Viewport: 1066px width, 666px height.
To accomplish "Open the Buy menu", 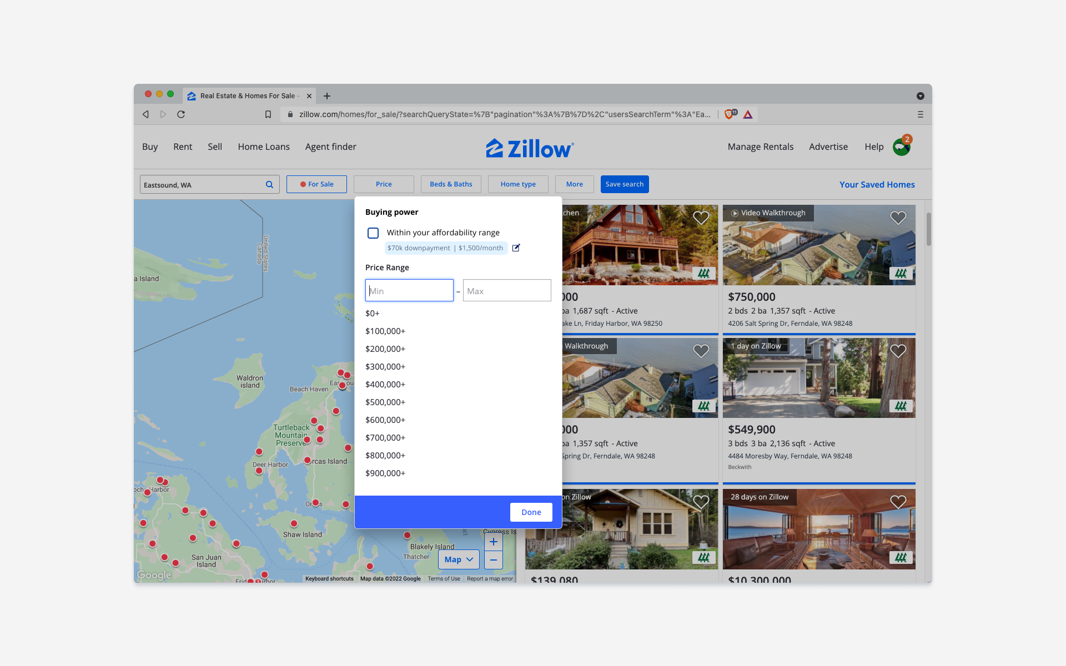I will click(x=150, y=147).
